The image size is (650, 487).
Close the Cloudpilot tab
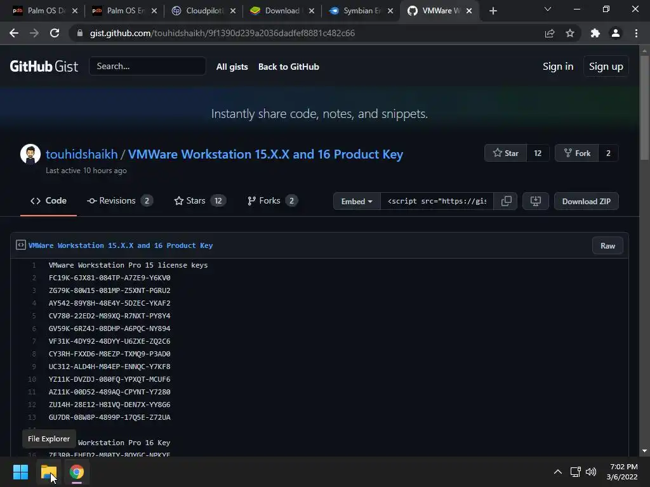click(233, 11)
